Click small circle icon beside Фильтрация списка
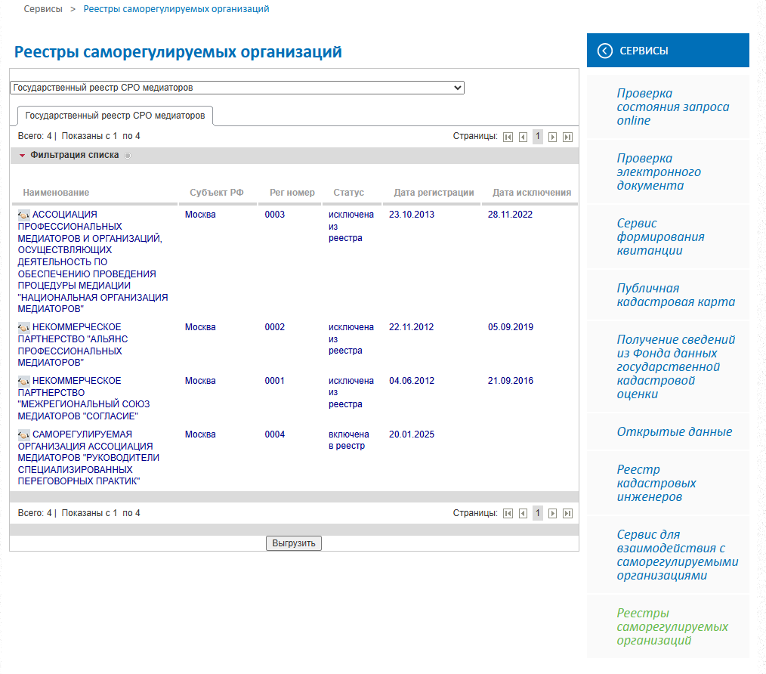 click(x=128, y=156)
